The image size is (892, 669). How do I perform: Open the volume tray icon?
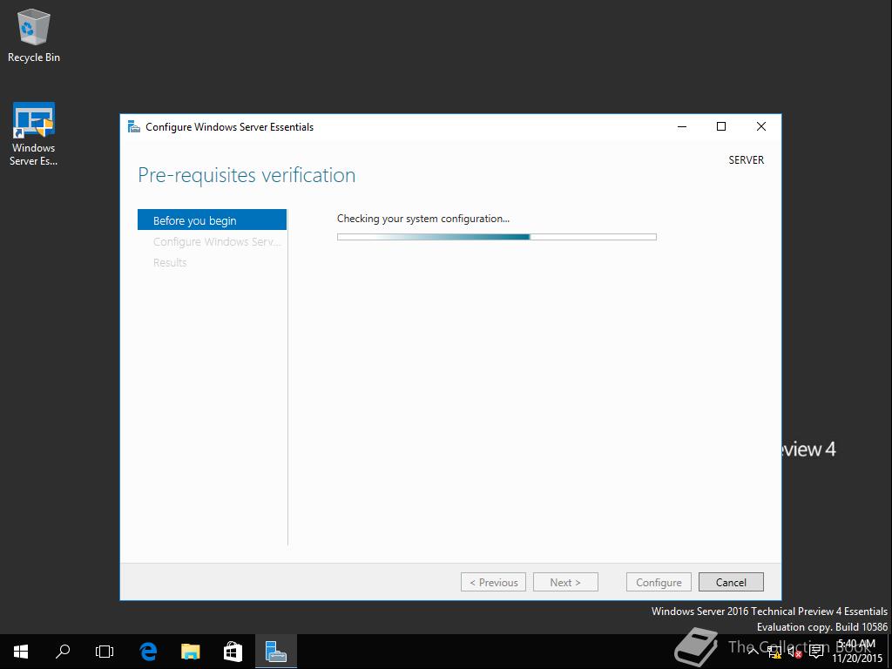tap(794, 652)
